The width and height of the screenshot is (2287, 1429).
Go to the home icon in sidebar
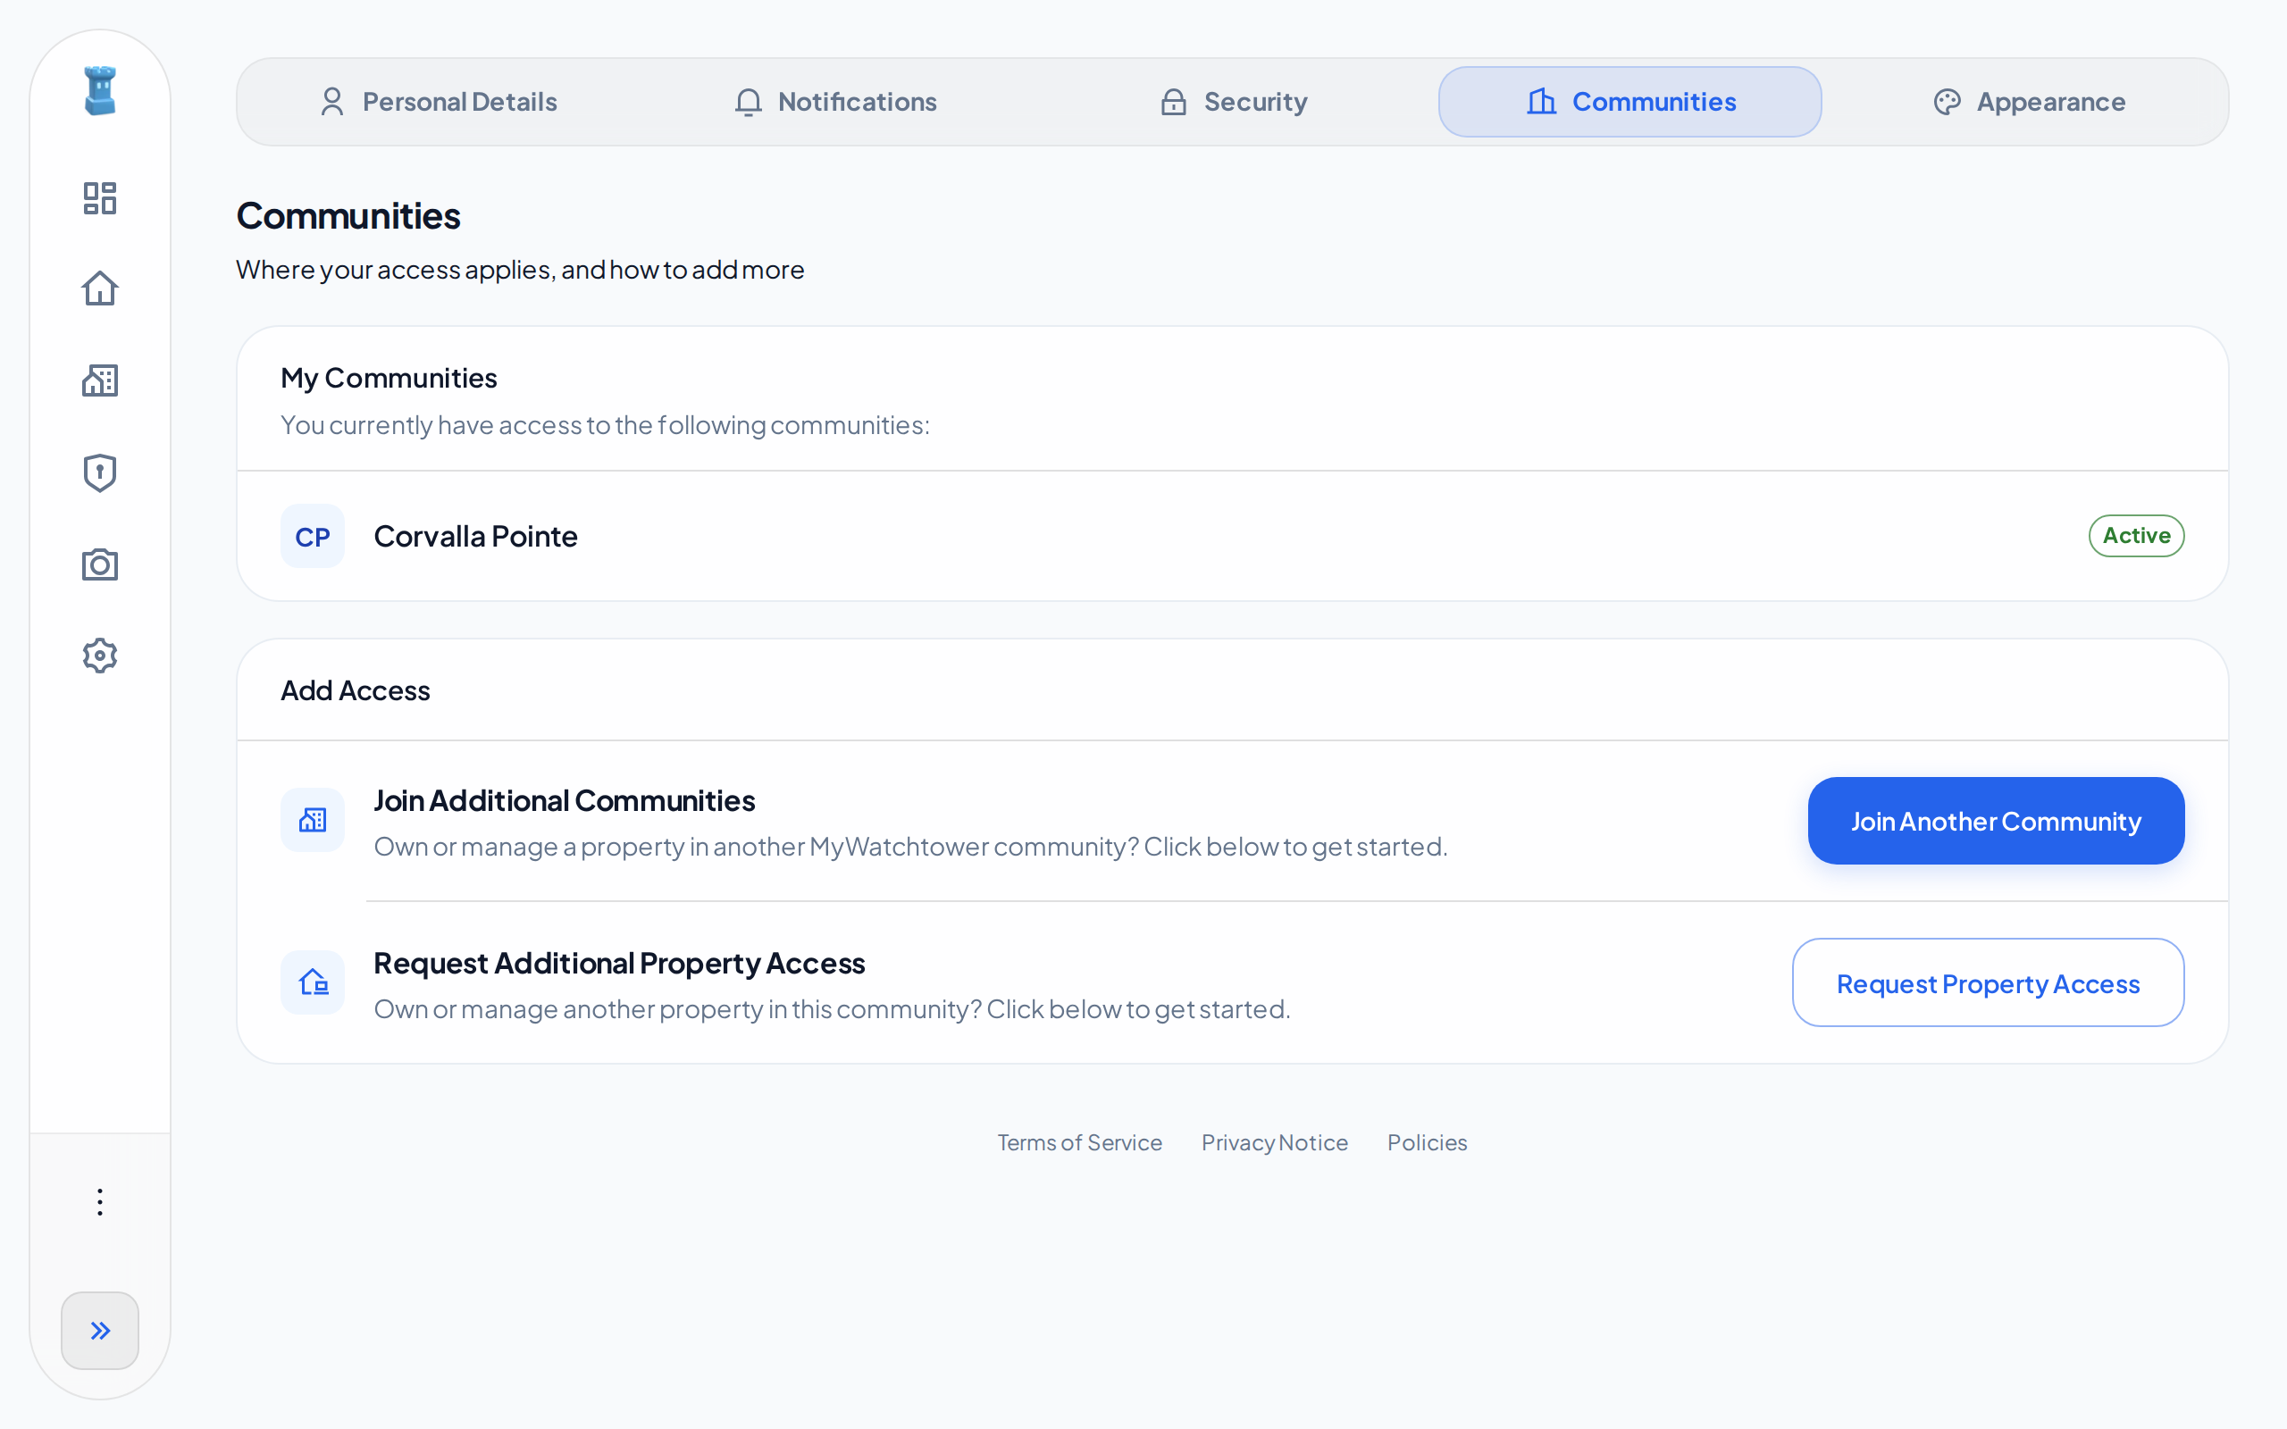point(99,289)
